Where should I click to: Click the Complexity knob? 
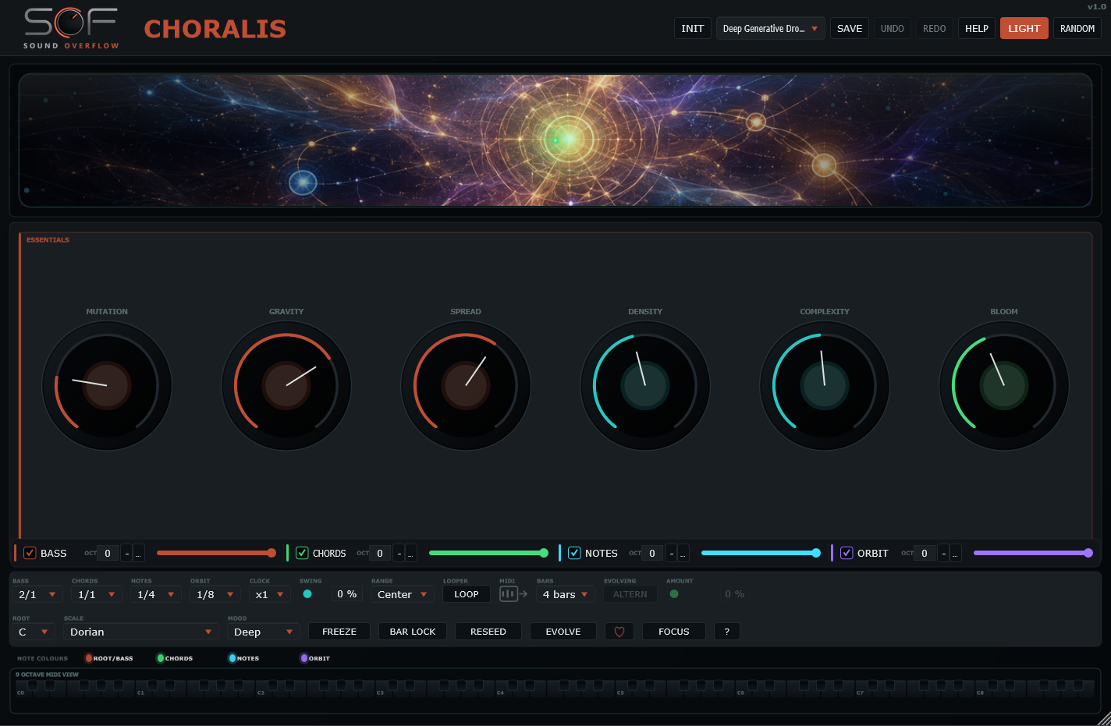pos(825,385)
